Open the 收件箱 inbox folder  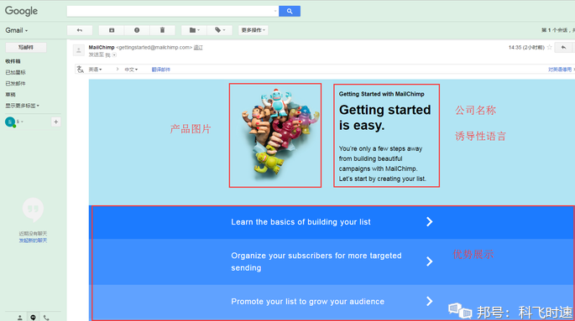coord(13,61)
